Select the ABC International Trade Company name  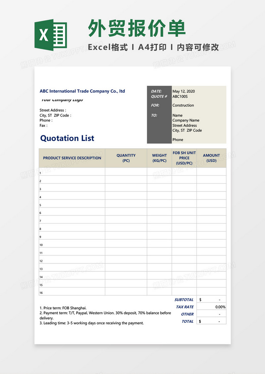(82, 91)
